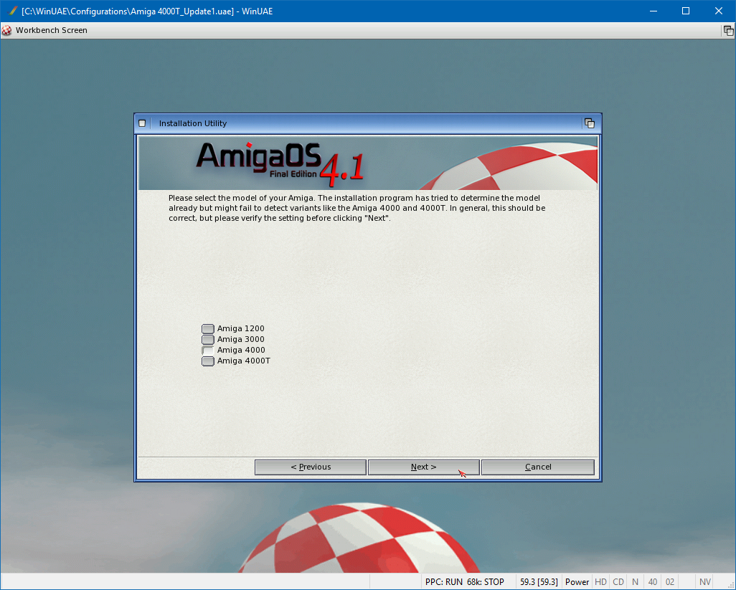Pick the Amiga 4000T radio button

click(208, 361)
